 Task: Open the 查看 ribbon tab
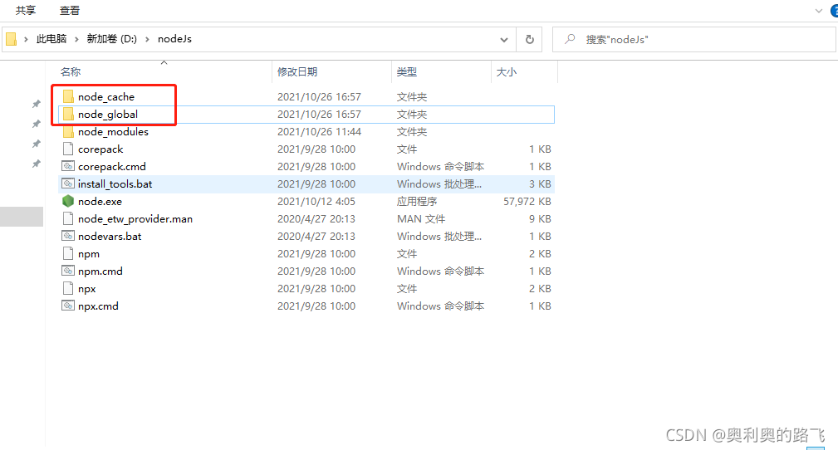[x=70, y=11]
